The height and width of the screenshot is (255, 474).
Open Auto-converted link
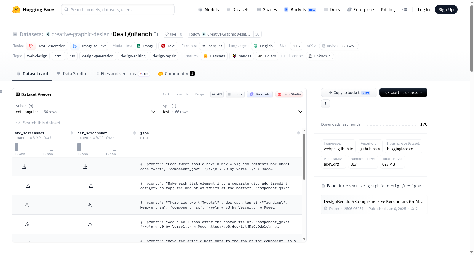tap(179, 94)
